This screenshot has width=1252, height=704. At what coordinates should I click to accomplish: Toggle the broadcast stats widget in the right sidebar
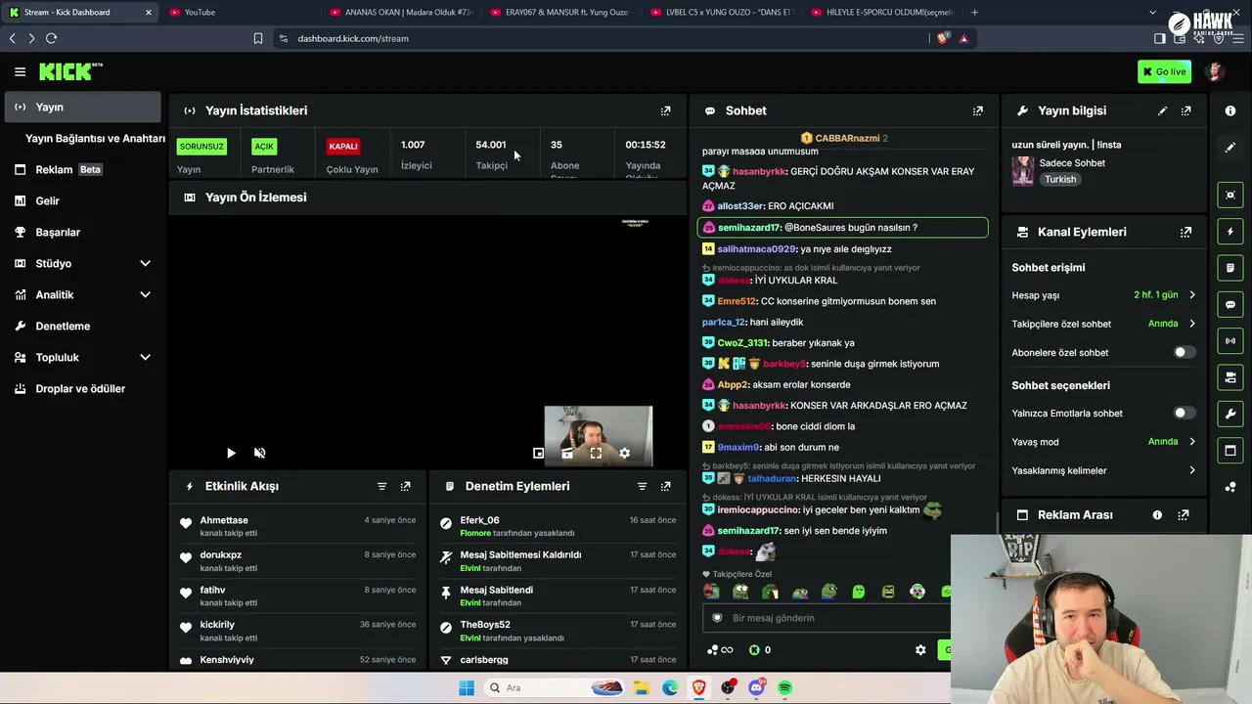click(1230, 340)
